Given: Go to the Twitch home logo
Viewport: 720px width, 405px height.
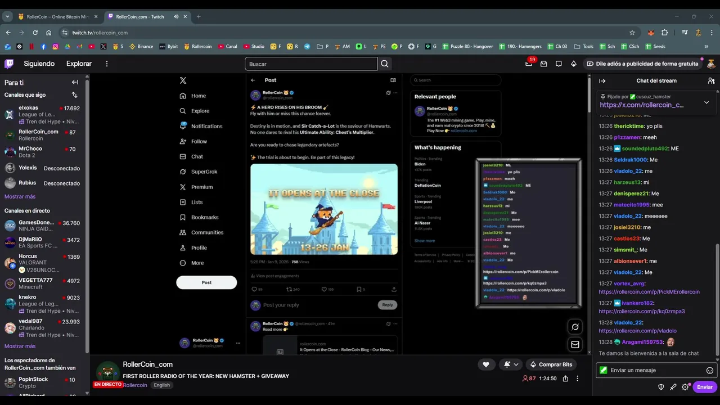Looking at the screenshot, I should (9, 64).
